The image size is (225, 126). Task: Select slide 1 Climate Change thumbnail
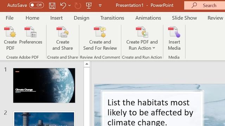[44, 85]
